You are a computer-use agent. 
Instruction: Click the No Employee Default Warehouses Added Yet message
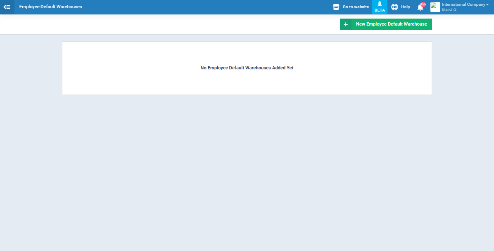pyautogui.click(x=247, y=68)
